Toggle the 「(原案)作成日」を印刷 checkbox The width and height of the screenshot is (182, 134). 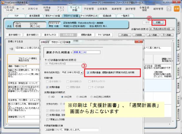coord(88,72)
